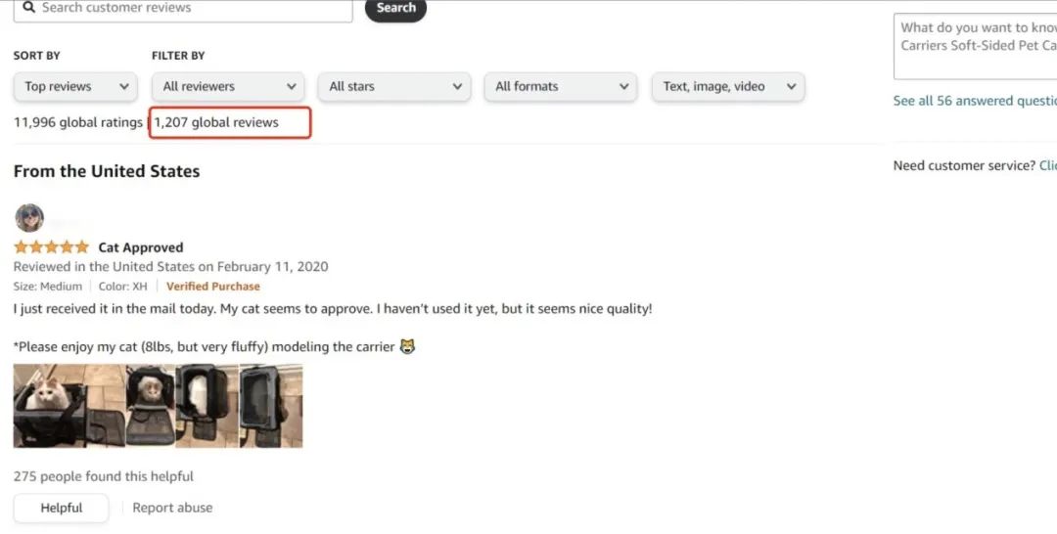1057x534 pixels.
Task: Open the Cat Approved review title
Action: [x=141, y=247]
